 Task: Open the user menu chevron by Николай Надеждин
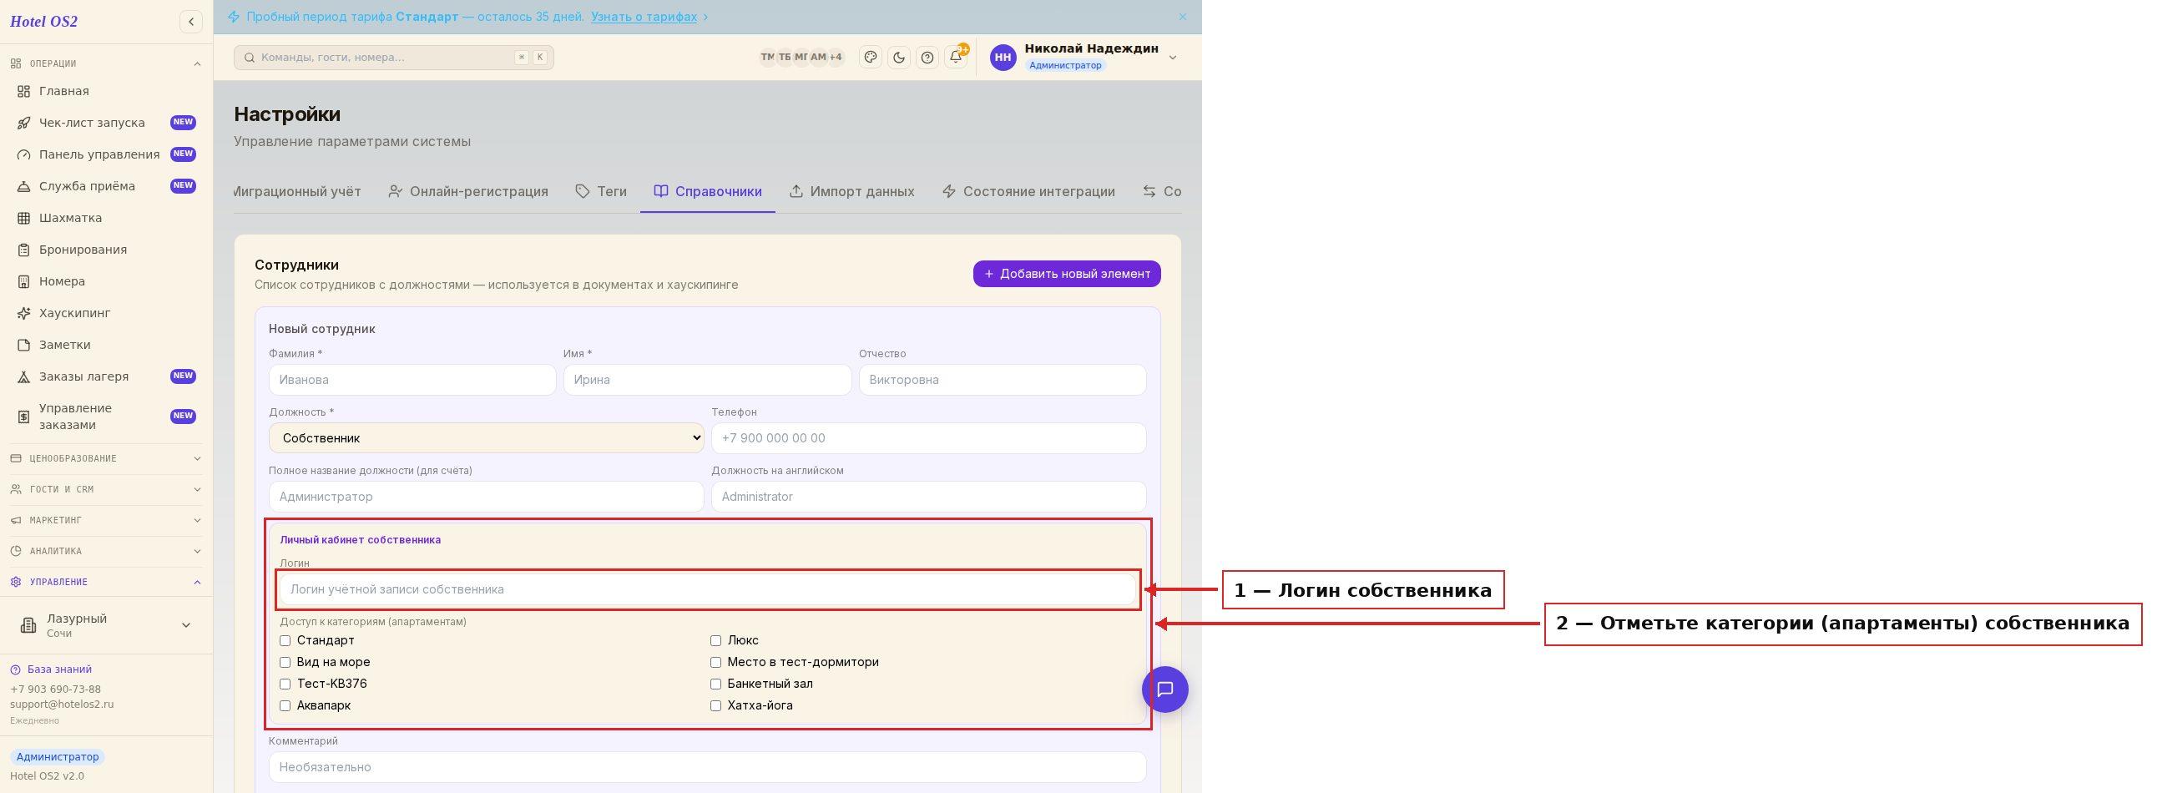1173,57
